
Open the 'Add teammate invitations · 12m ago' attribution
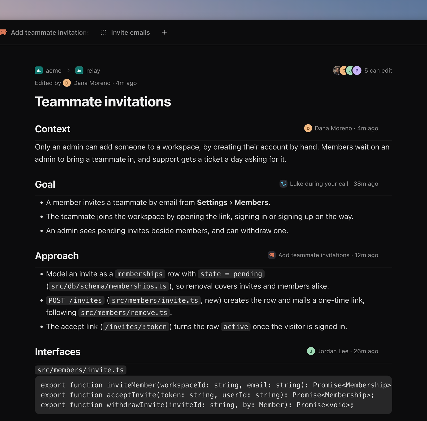(323, 255)
